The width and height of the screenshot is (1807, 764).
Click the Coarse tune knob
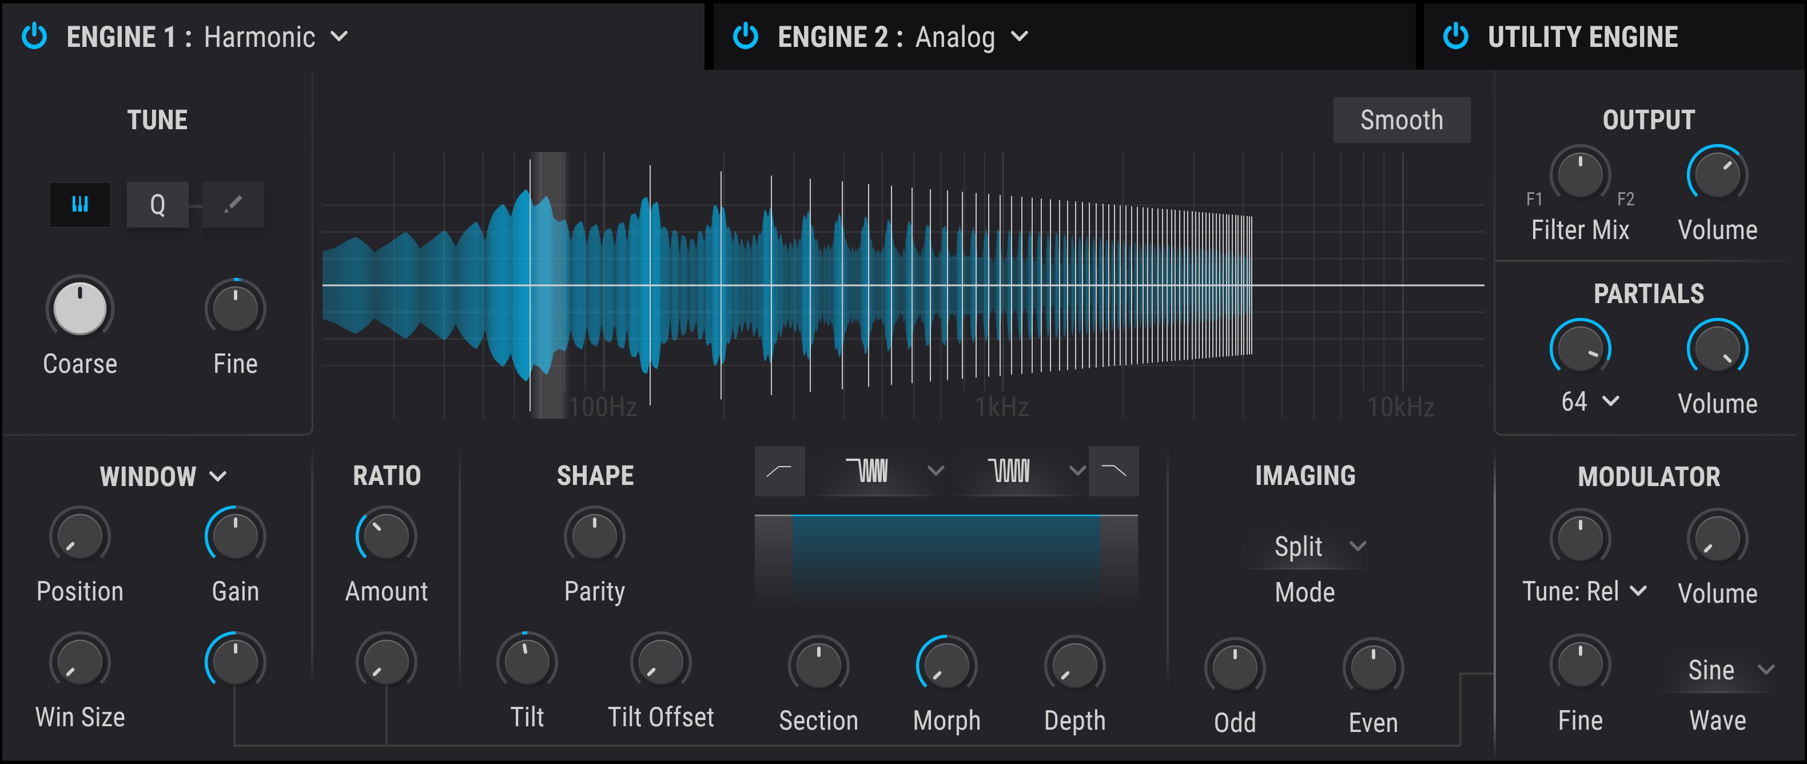pyautogui.click(x=80, y=308)
